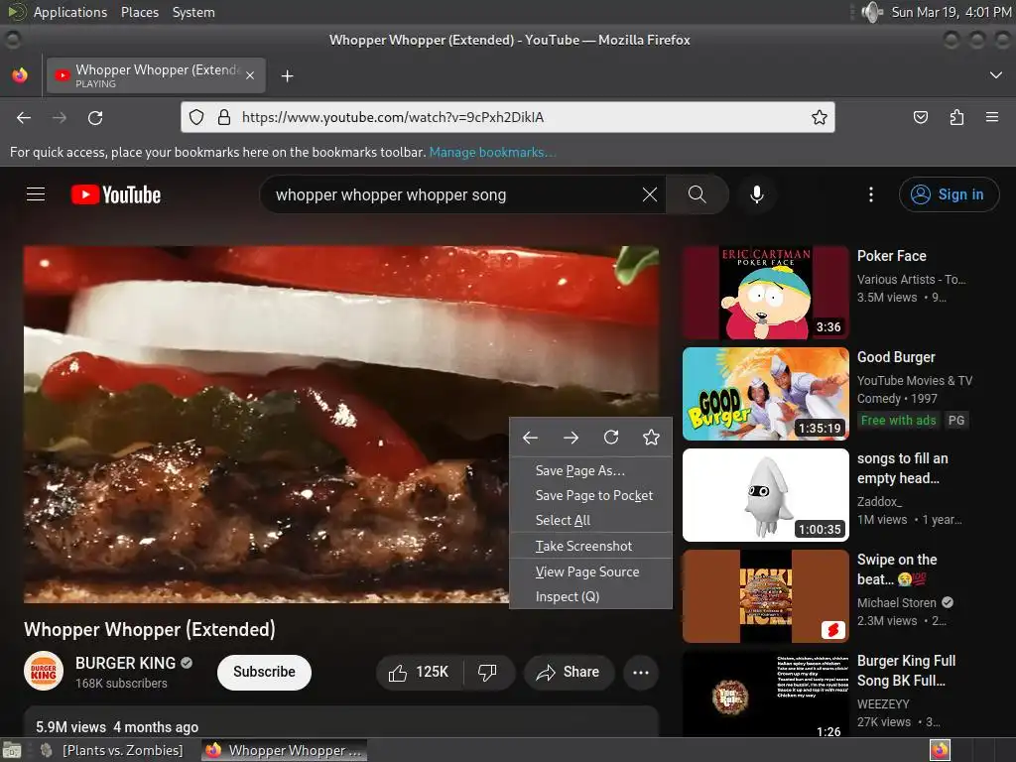
Task: Run the search with the magnifier button
Action: coord(697,194)
